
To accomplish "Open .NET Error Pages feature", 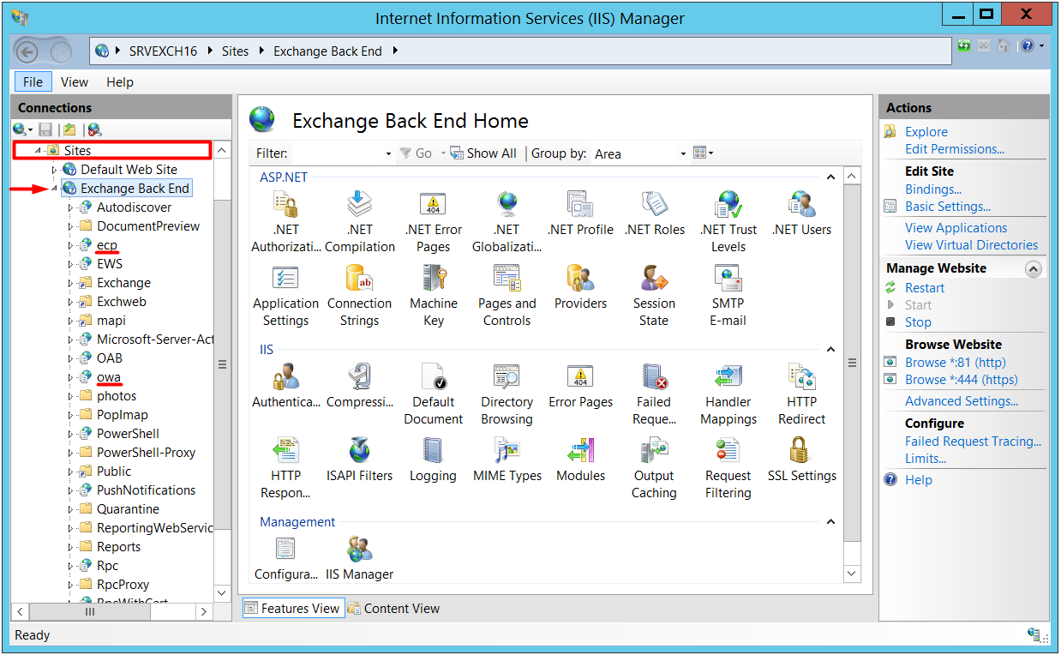I will coord(434,221).
